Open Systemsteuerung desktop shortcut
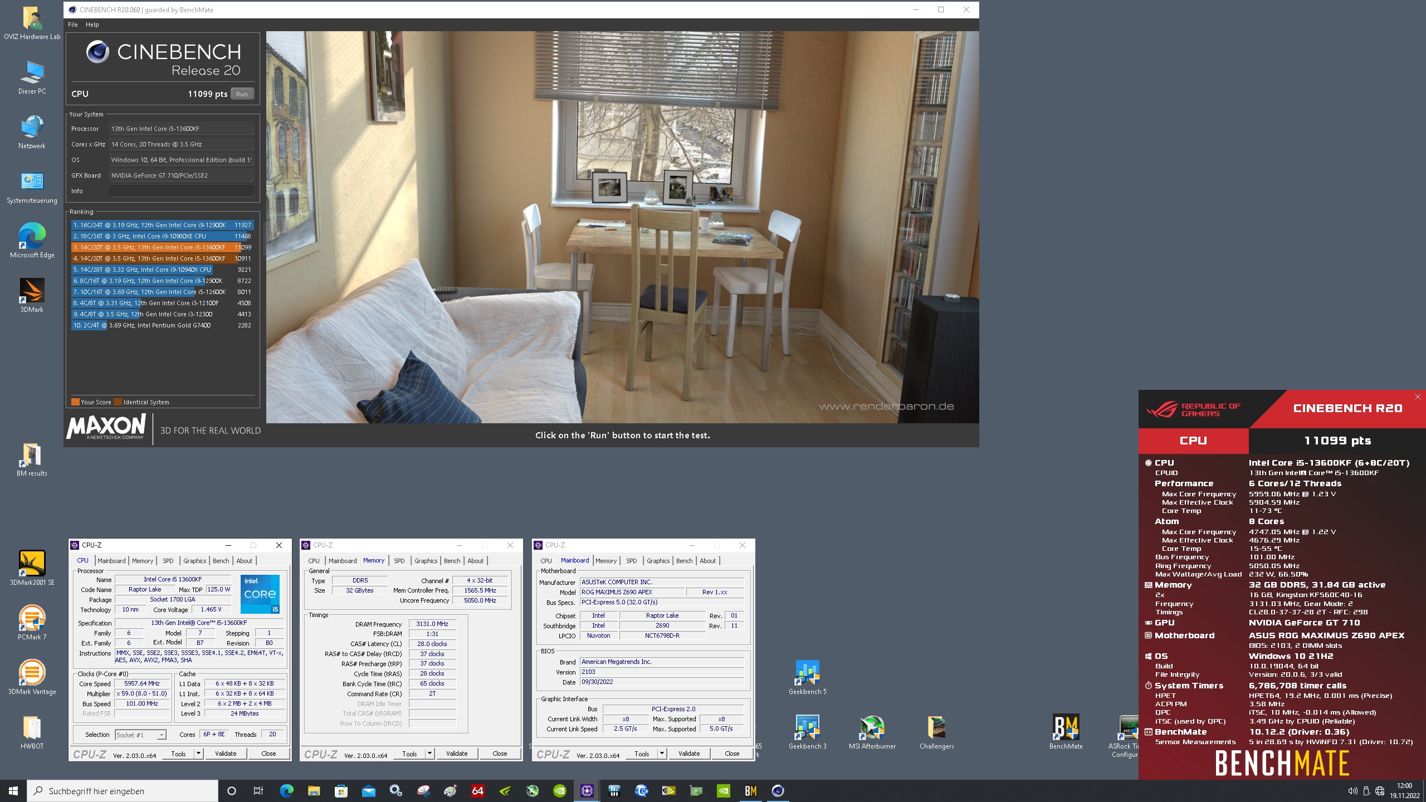1426x802 pixels. coord(32,187)
